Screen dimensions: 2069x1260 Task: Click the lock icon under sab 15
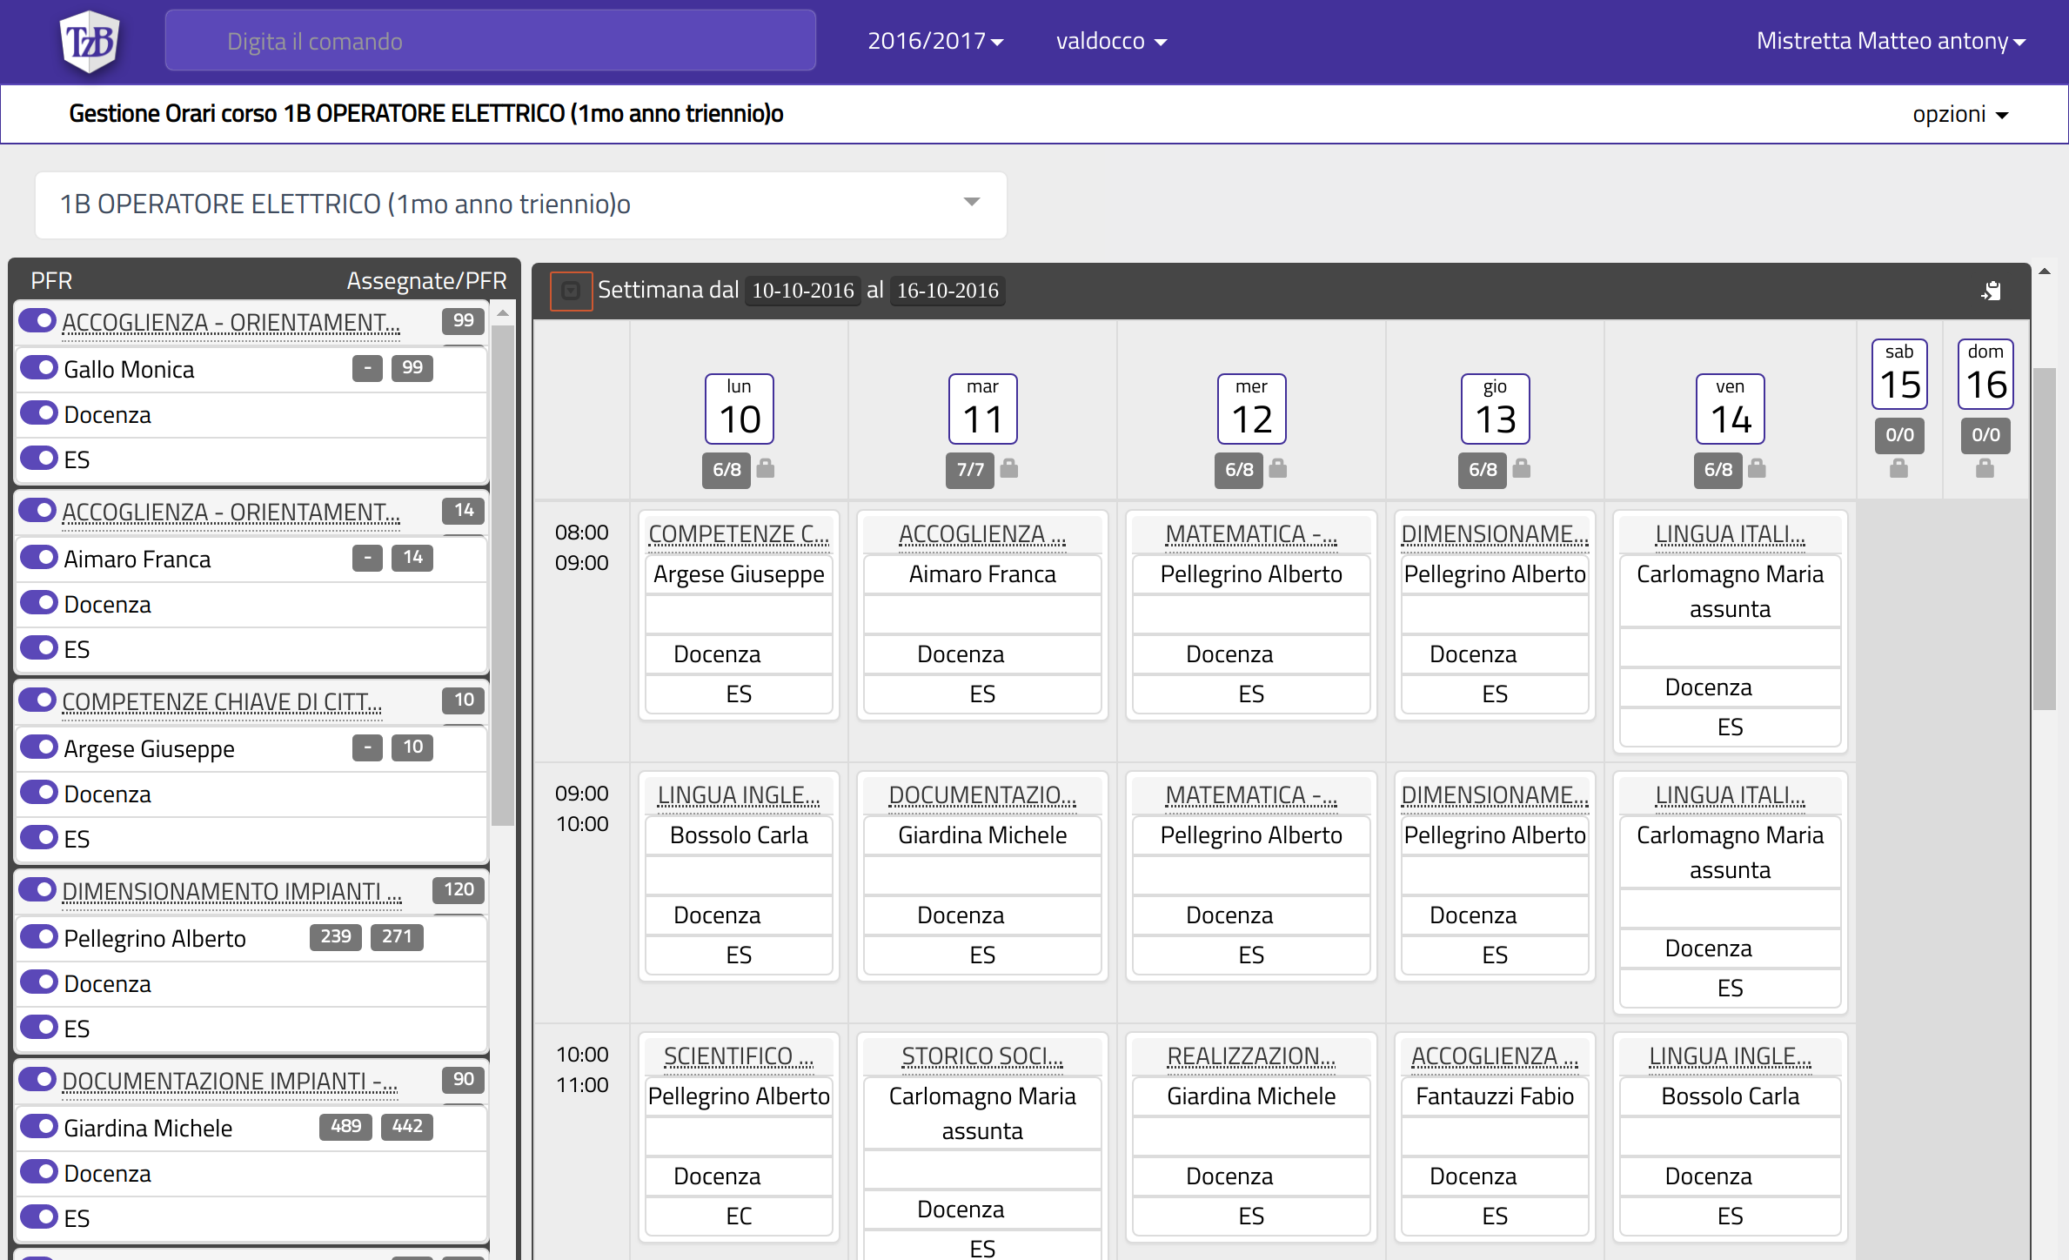pos(1898,470)
